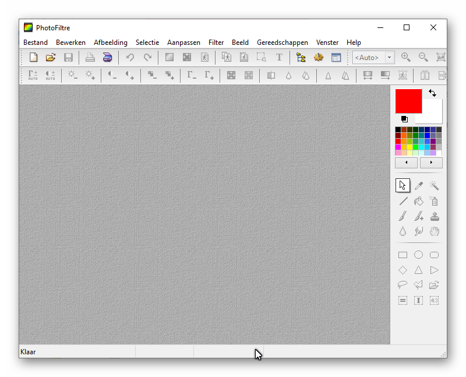Open the Bestand menu
466x377 pixels.
[x=36, y=43]
